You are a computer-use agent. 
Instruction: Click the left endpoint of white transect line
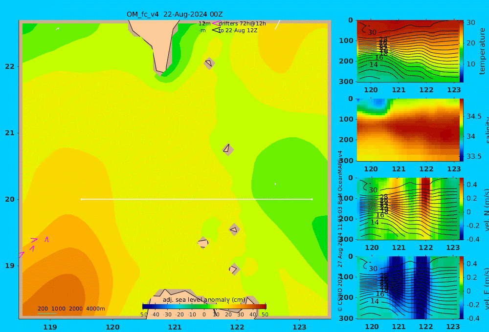coord(81,199)
